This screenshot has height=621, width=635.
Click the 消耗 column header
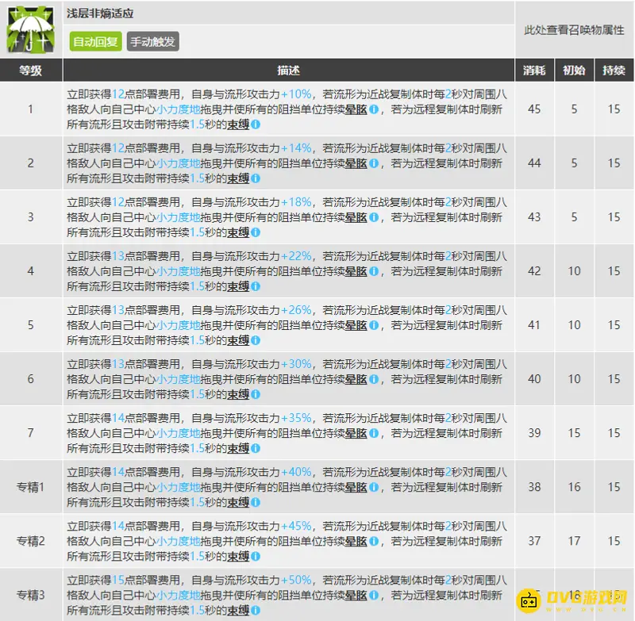click(534, 71)
